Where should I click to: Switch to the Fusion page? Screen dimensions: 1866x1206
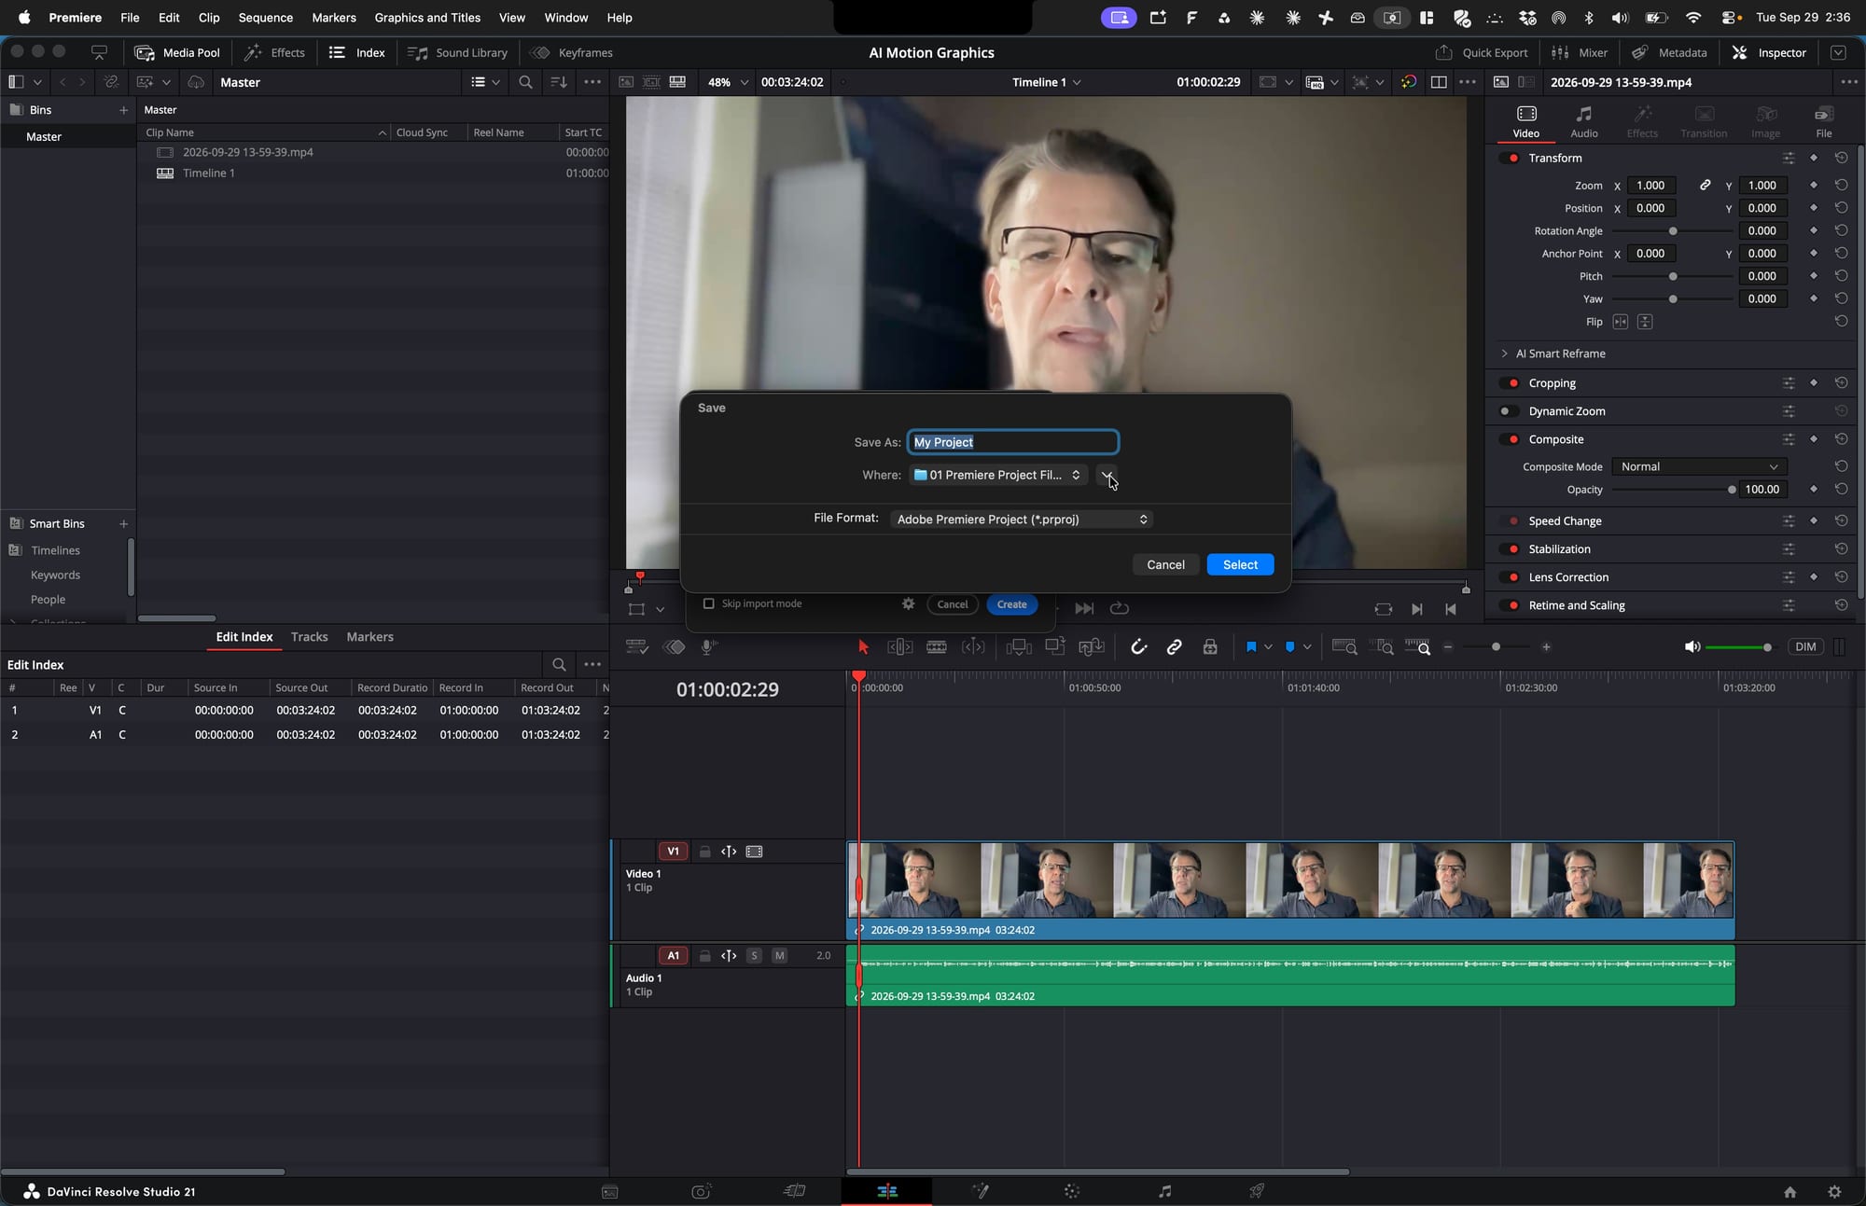(x=980, y=1191)
